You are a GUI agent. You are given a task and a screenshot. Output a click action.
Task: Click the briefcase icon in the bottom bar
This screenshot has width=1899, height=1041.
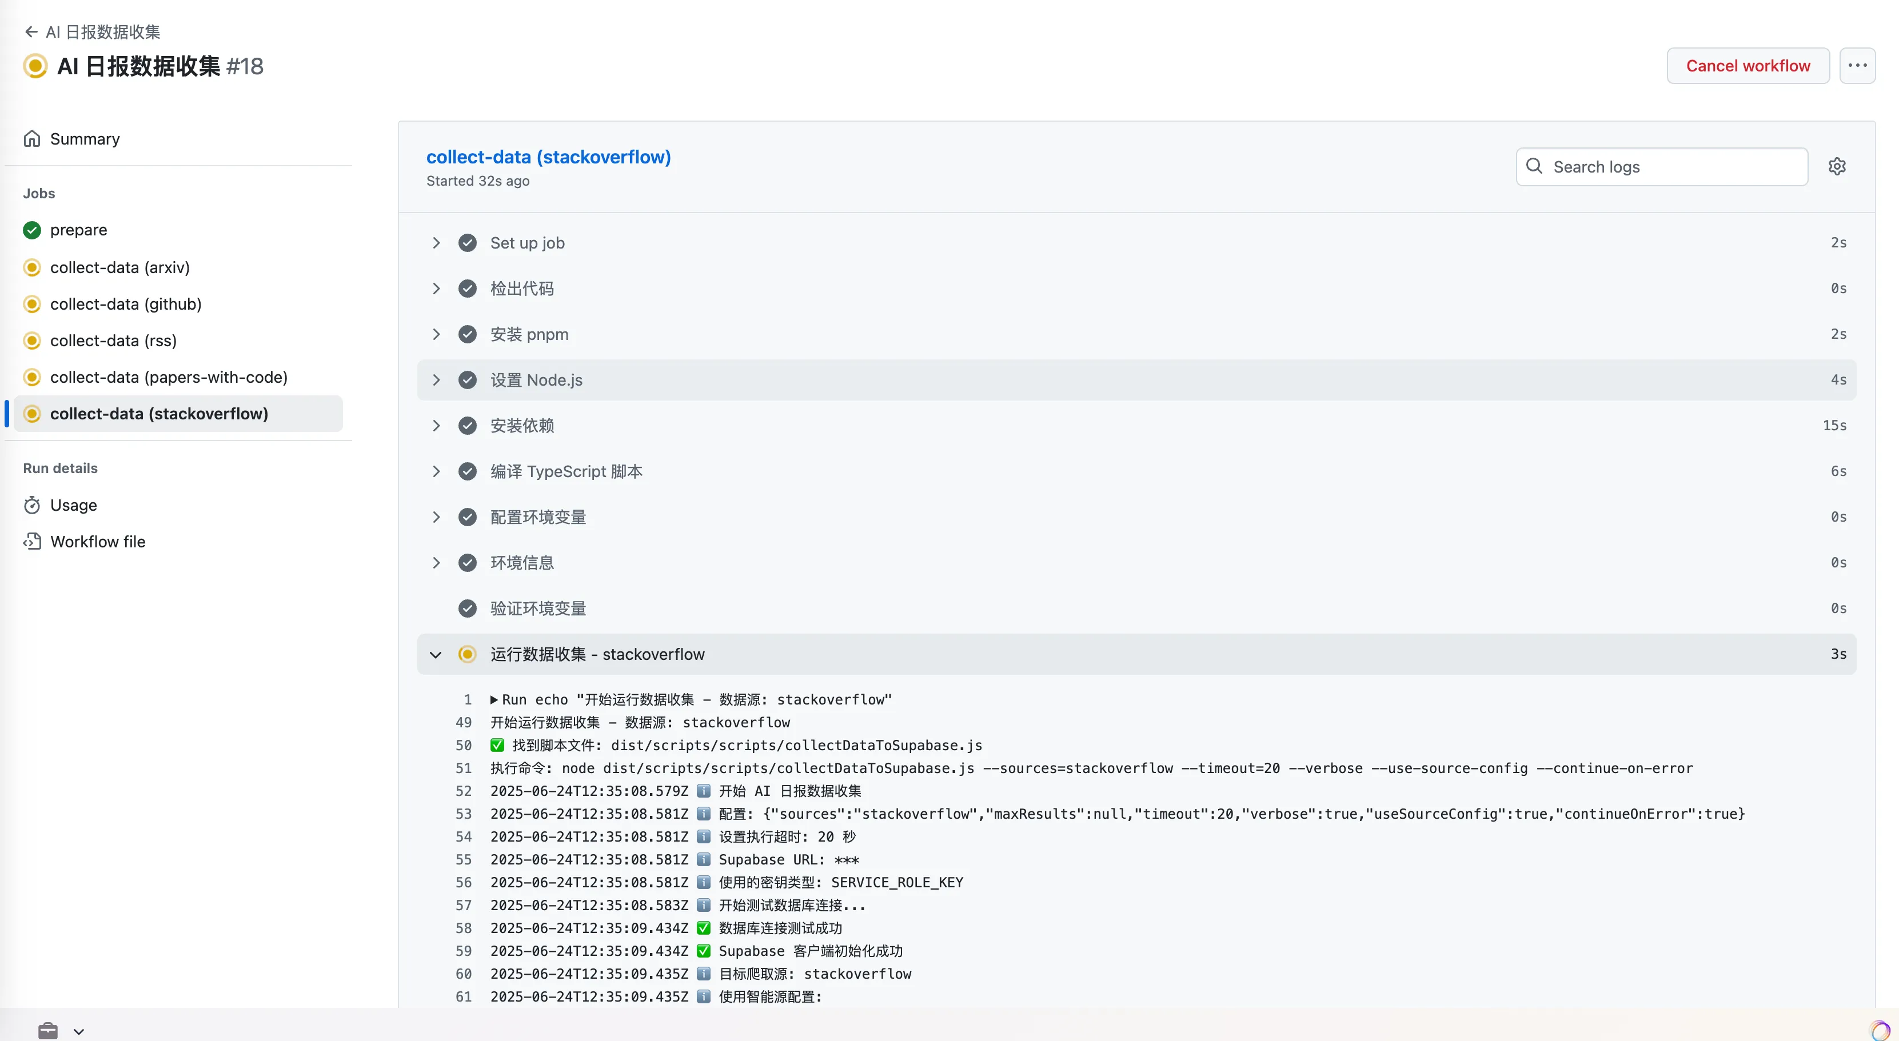coord(48,1031)
